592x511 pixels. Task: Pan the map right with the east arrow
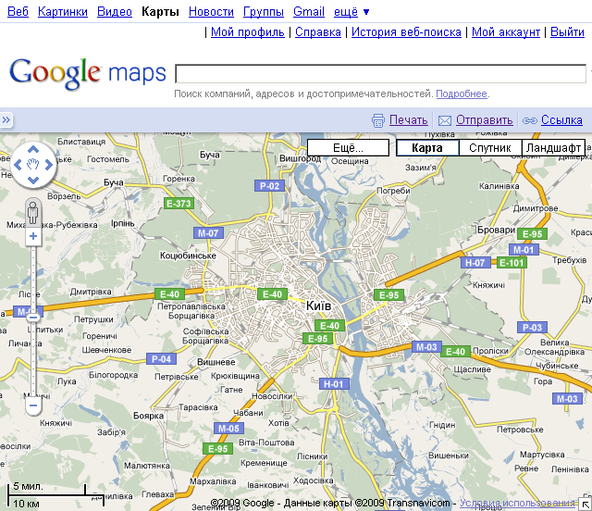coord(50,166)
